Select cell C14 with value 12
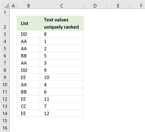This screenshot has height=132, width=145. [x=62, y=113]
